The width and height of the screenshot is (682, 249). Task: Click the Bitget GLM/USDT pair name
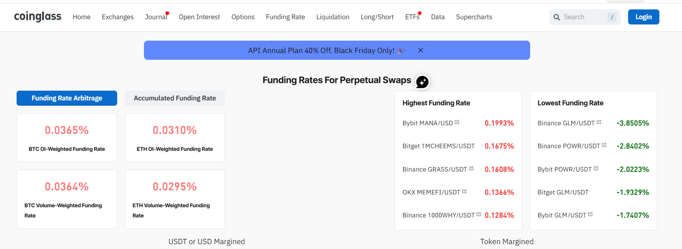[563, 192]
